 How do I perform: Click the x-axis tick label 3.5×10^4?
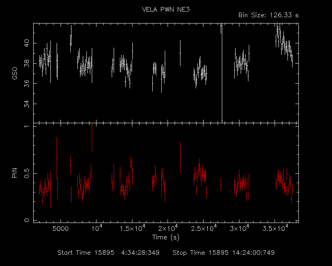pos(275,228)
